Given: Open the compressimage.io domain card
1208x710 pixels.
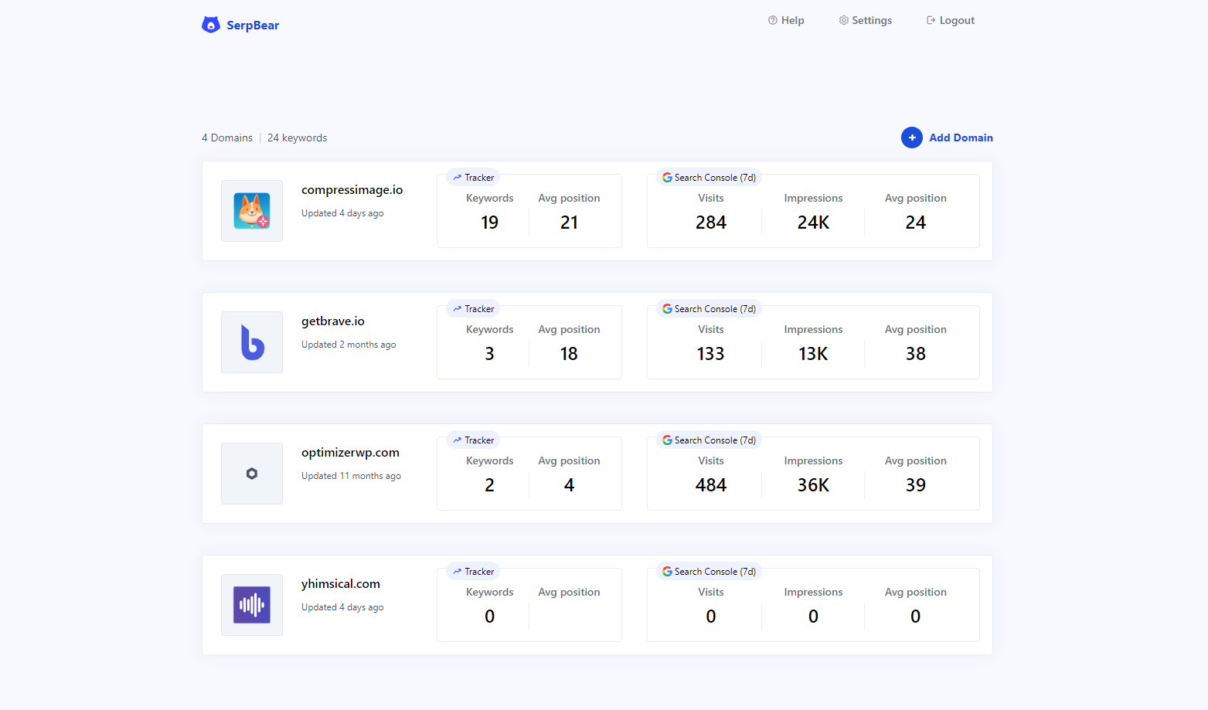Looking at the screenshot, I should pyautogui.click(x=352, y=189).
